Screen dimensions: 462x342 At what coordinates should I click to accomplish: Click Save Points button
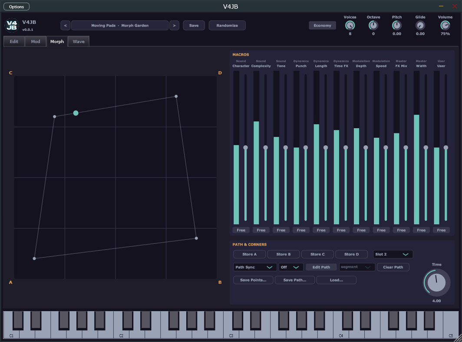[x=253, y=280]
